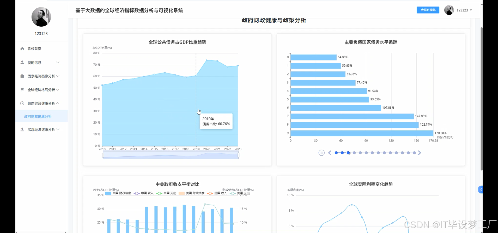Screen dimensions: 498x233
Task: Select the highlighted 政府财政健康分析 submenu entry
Action: (x=42, y=116)
